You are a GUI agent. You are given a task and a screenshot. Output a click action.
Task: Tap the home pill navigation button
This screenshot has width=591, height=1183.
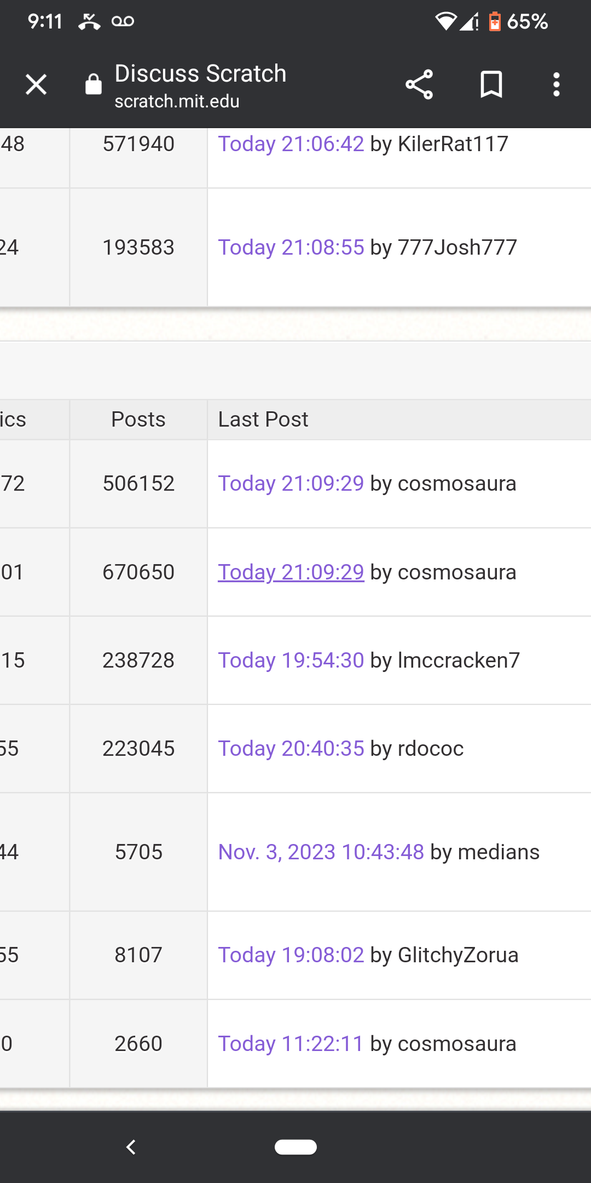(x=296, y=1147)
